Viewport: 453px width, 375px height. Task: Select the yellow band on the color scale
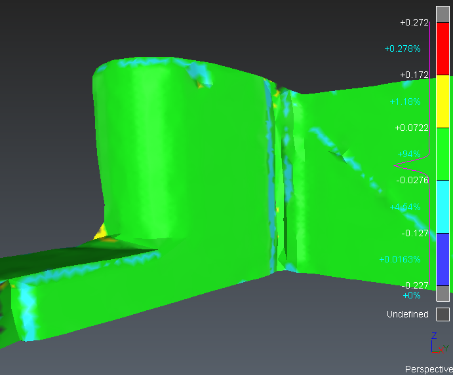coord(443,101)
